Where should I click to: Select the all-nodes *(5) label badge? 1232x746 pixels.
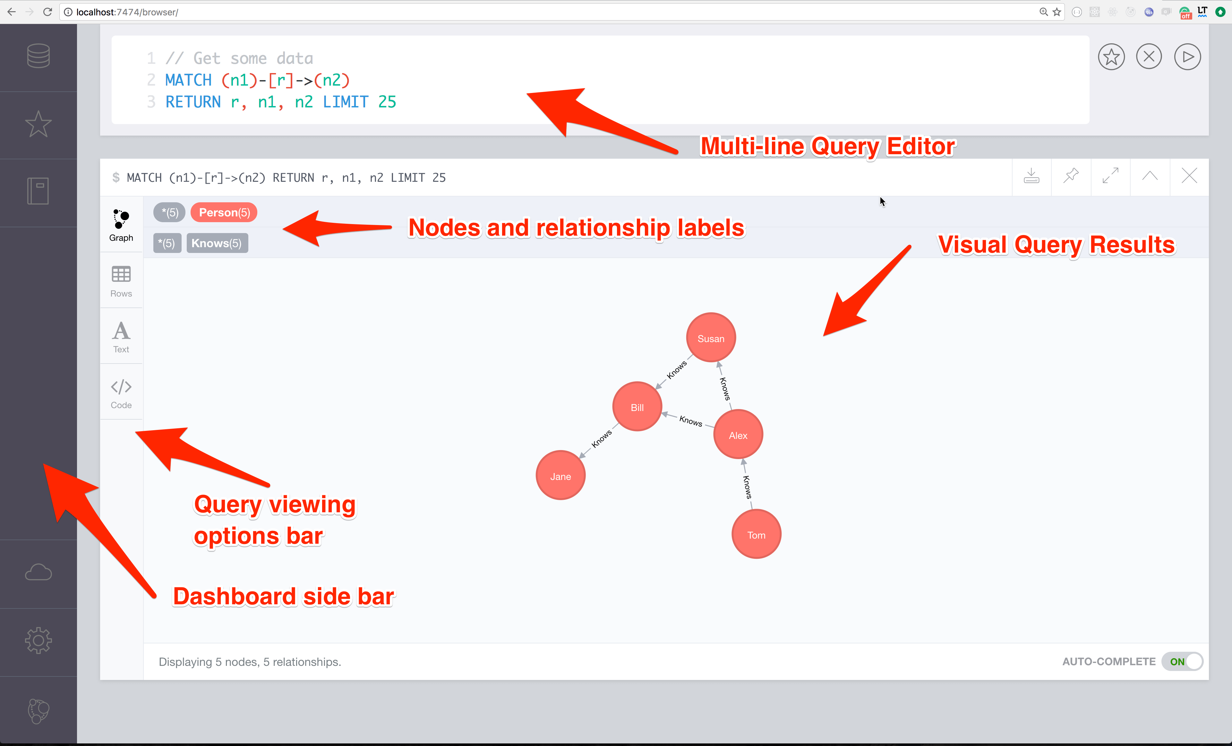click(x=169, y=212)
